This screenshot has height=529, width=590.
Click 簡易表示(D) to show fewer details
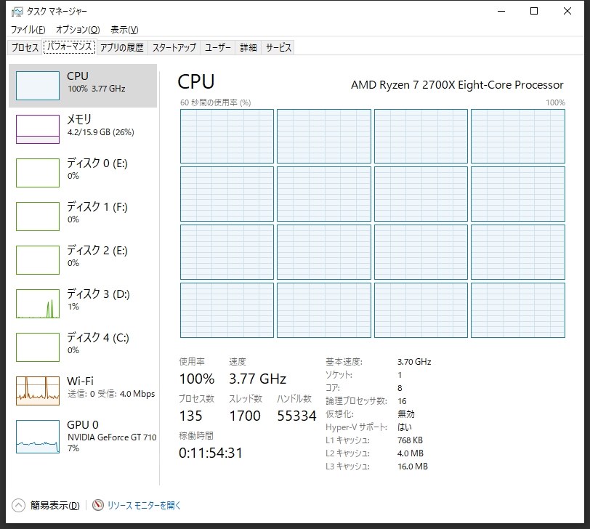pyautogui.click(x=55, y=505)
